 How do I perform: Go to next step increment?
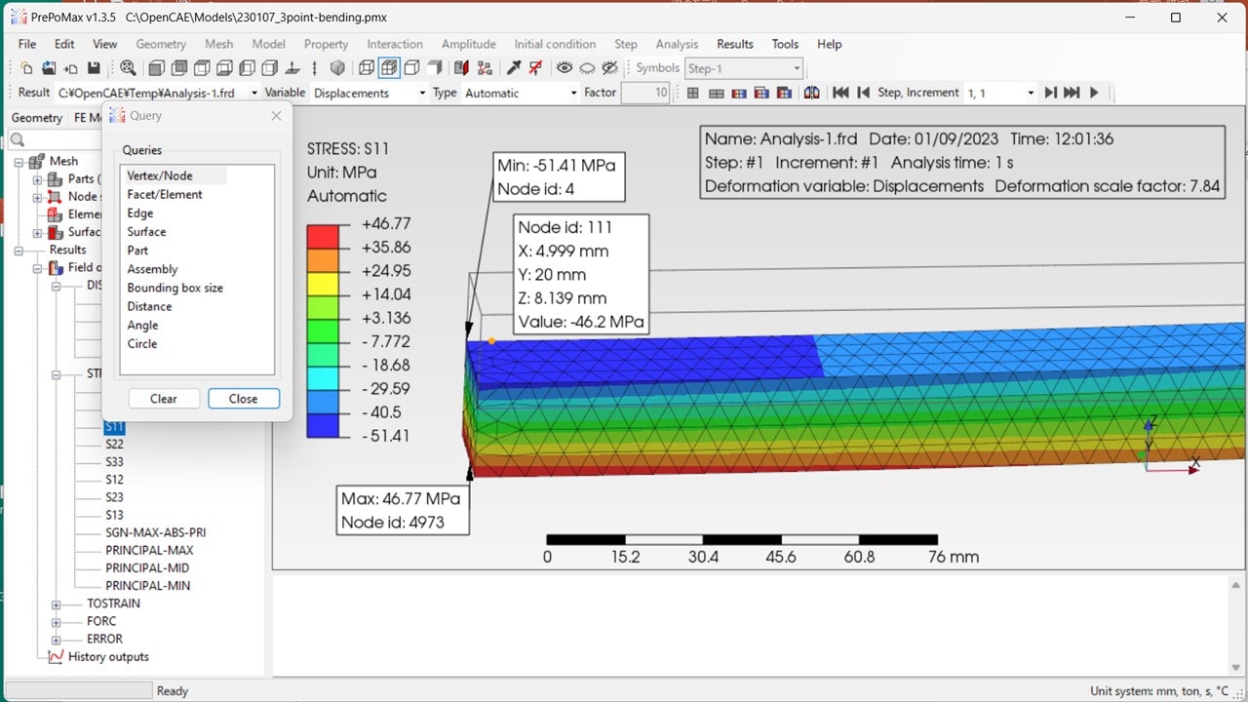tap(1050, 93)
